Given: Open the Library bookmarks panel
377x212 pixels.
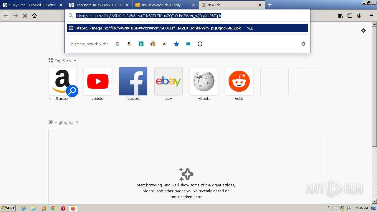Looking at the screenshot, I should tap(340, 16).
